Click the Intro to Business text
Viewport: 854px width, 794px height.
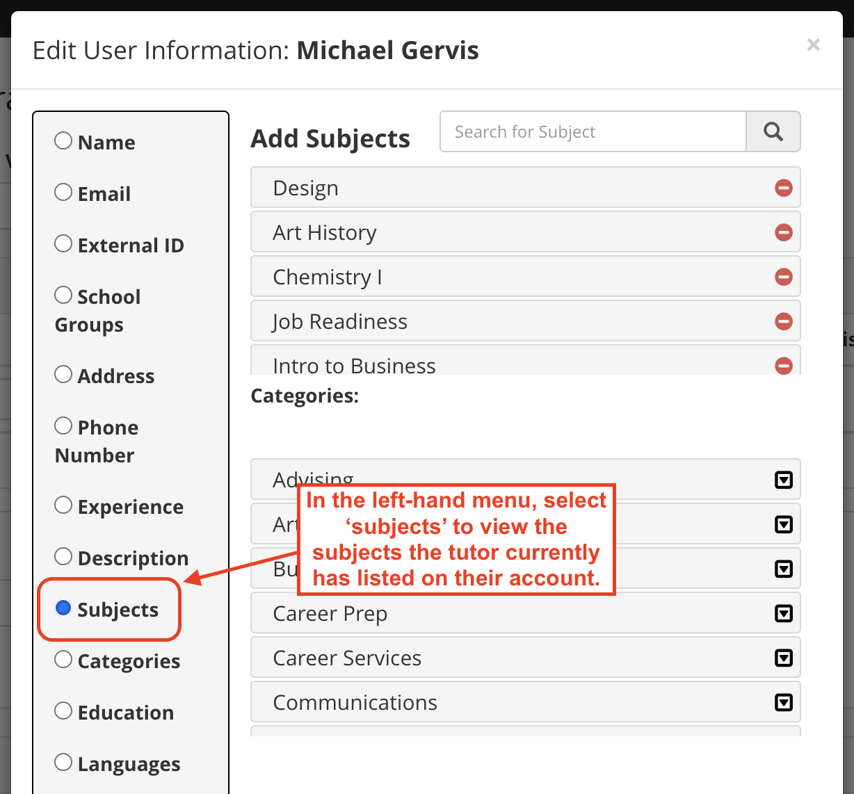pyautogui.click(x=355, y=366)
